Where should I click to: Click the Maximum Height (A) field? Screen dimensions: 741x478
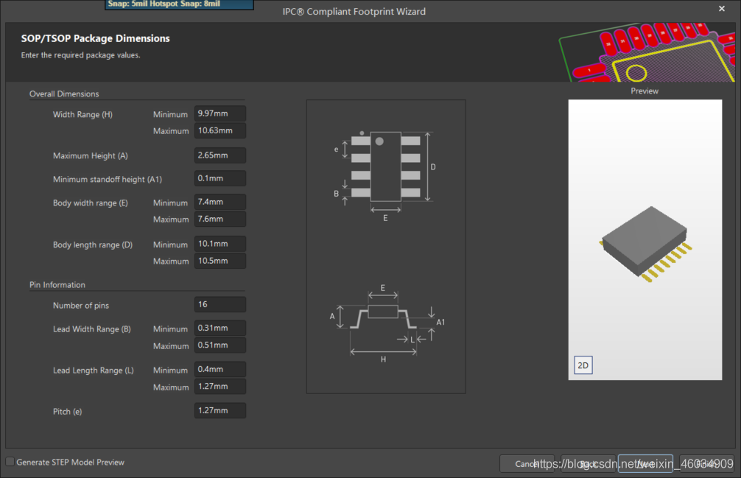click(x=220, y=155)
